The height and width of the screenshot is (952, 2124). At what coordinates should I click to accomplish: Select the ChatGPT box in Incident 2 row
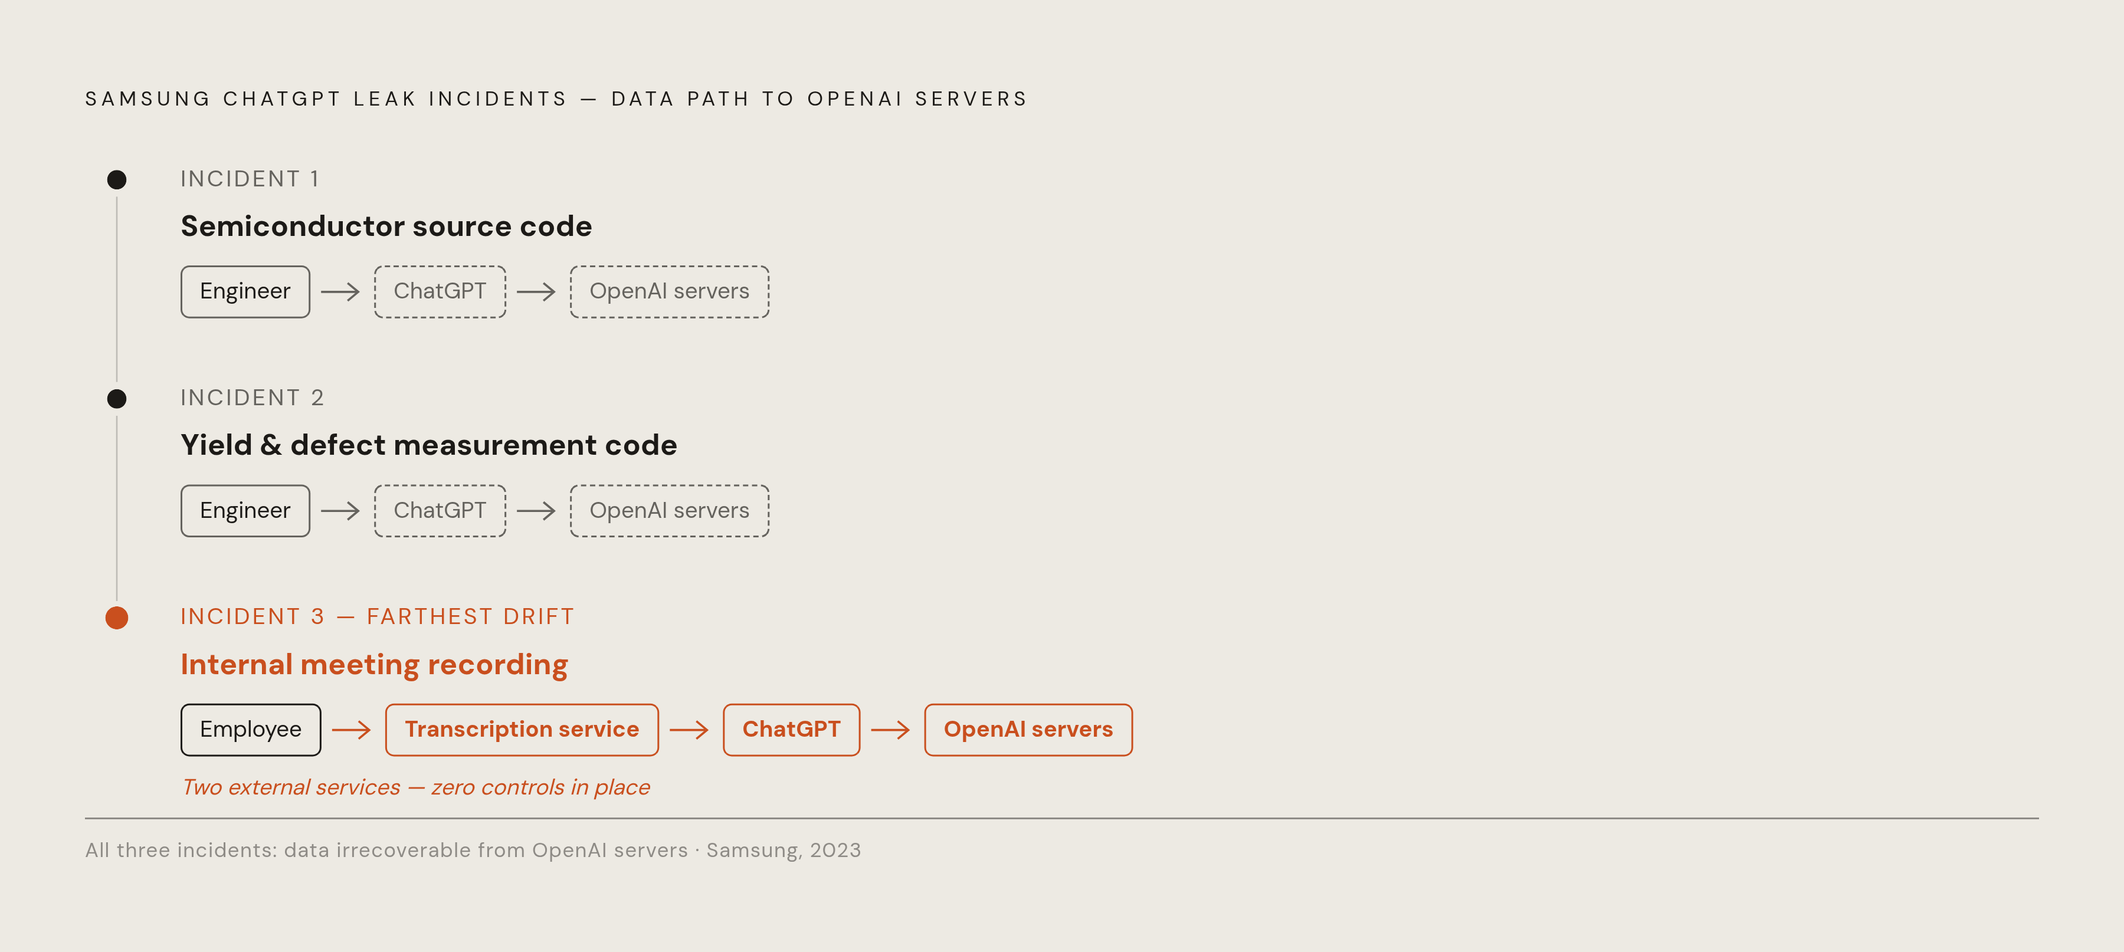pyautogui.click(x=440, y=511)
